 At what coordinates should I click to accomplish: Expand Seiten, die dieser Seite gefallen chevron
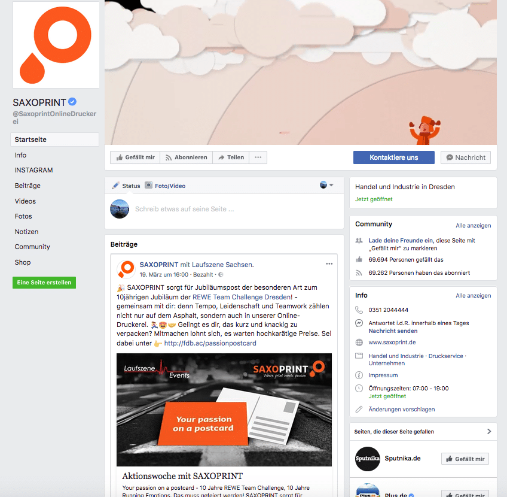tap(489, 431)
